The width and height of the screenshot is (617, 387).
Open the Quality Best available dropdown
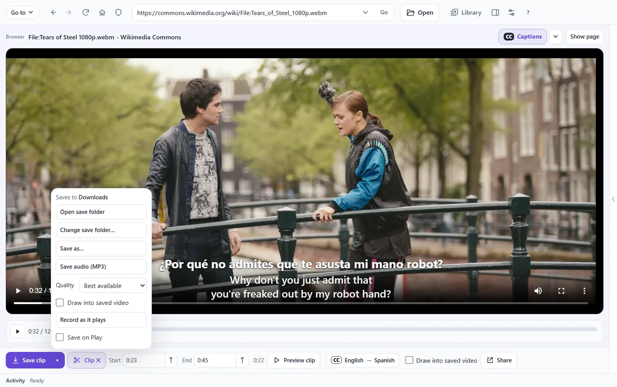click(113, 286)
